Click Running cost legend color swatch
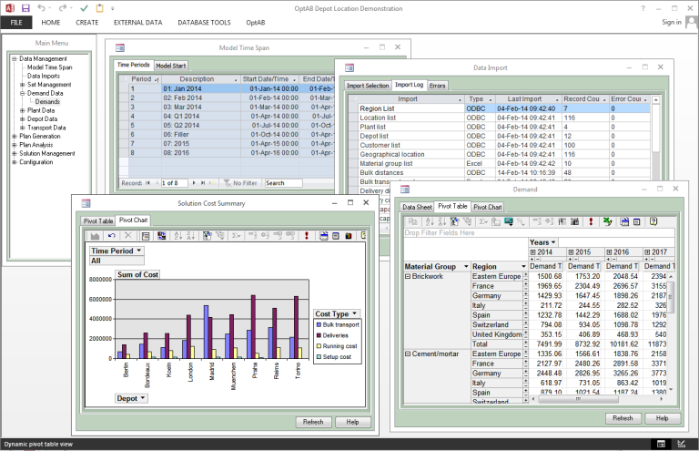The height and width of the screenshot is (451, 699). 319,346
